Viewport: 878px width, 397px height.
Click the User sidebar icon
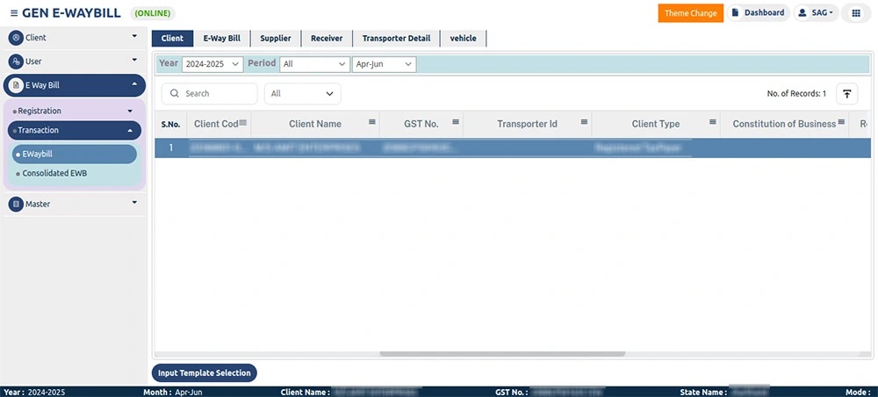tap(16, 61)
